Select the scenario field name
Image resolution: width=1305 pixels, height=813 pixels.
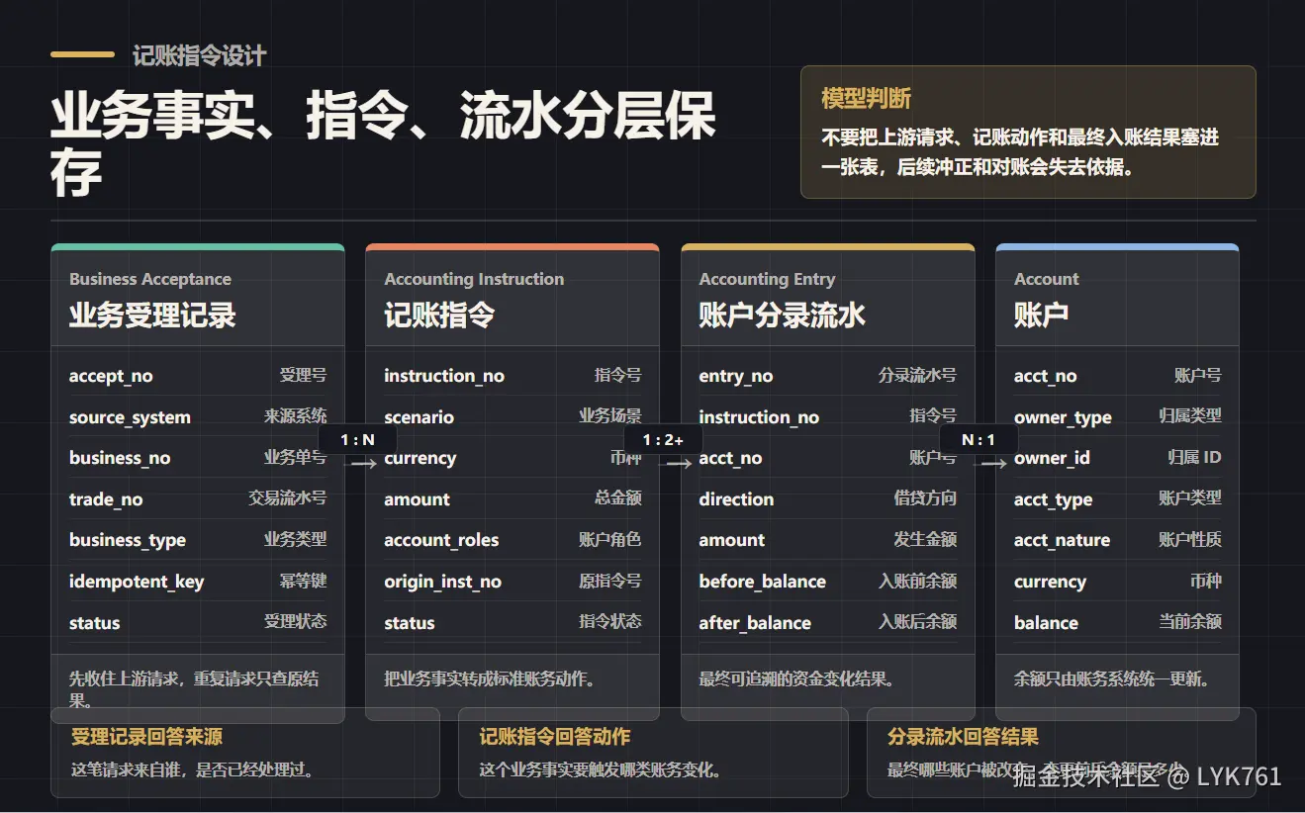pos(419,417)
